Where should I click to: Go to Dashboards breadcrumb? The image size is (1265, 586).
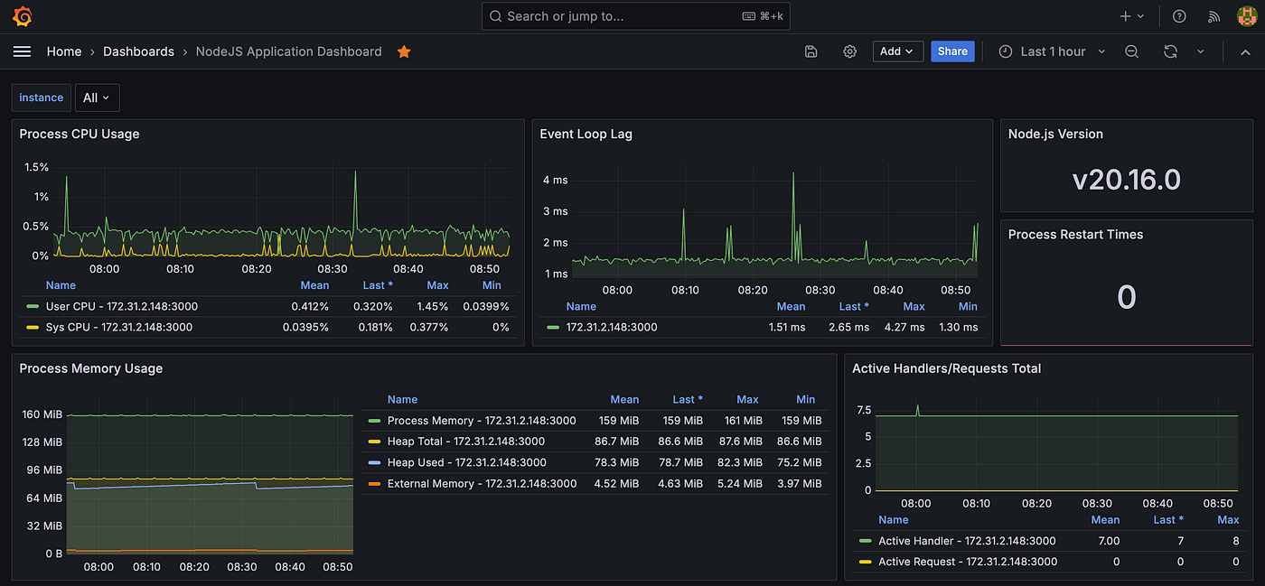point(138,51)
